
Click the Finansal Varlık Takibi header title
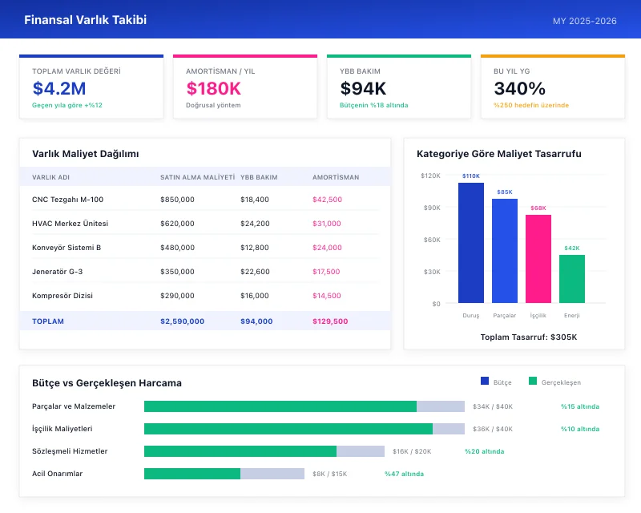[x=85, y=20]
